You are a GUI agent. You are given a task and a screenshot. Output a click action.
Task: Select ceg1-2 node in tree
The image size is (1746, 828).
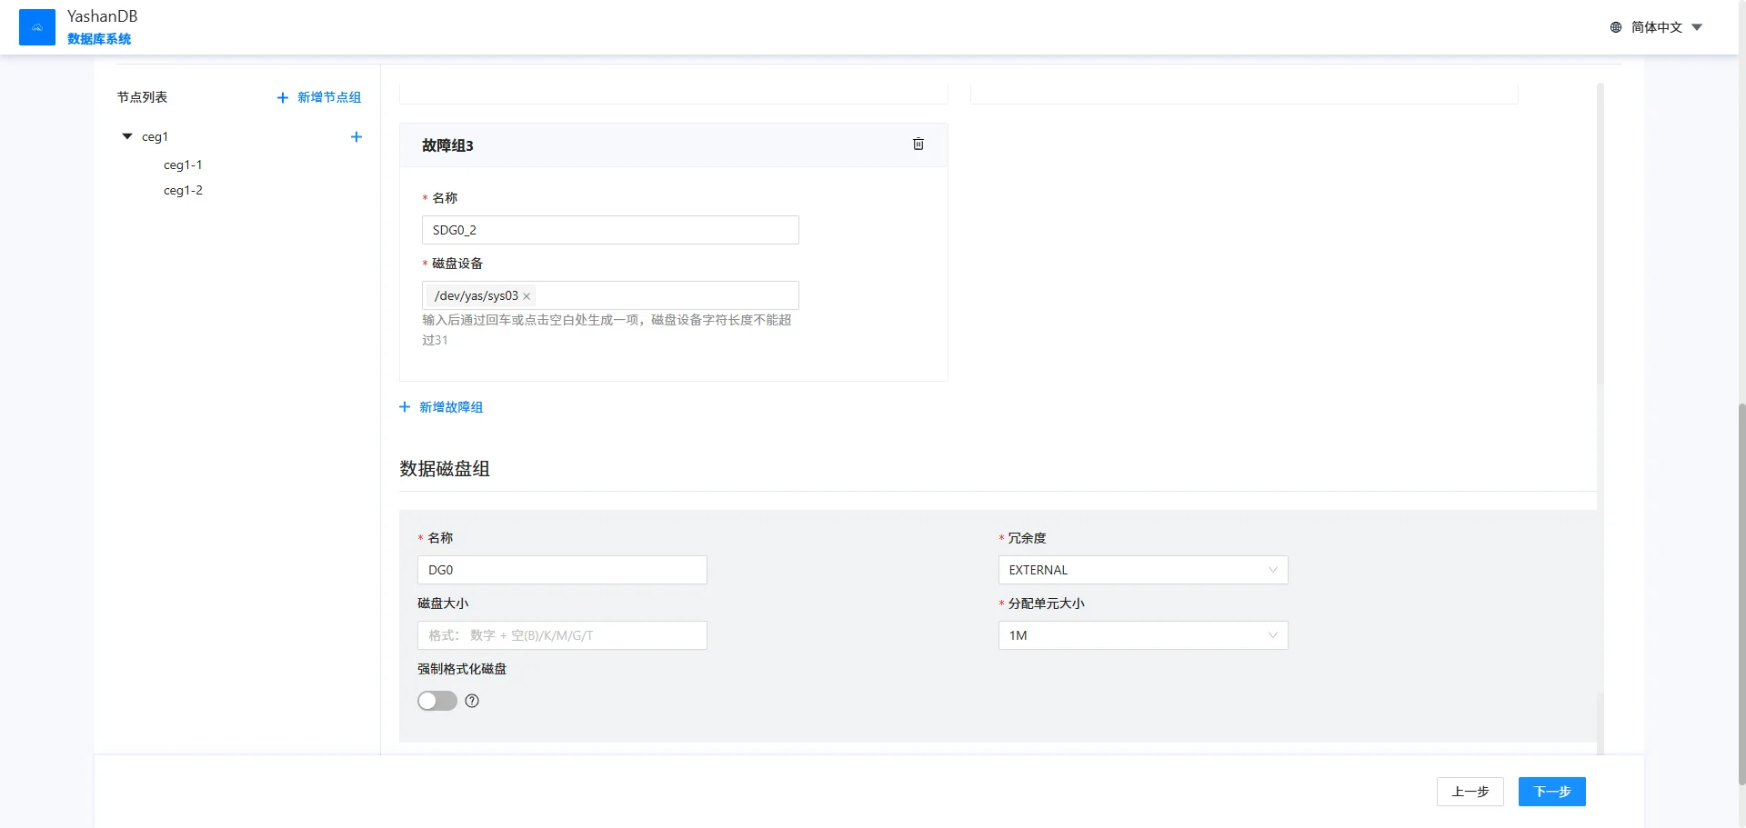click(x=183, y=191)
